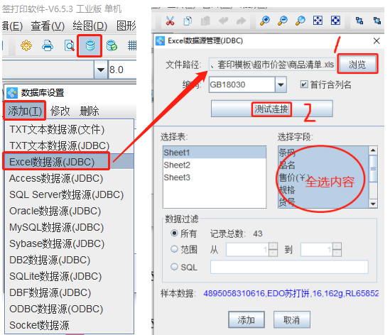Expand the GB18030 encoding dropdown
This screenshot has width=390, height=335.
[x=281, y=84]
